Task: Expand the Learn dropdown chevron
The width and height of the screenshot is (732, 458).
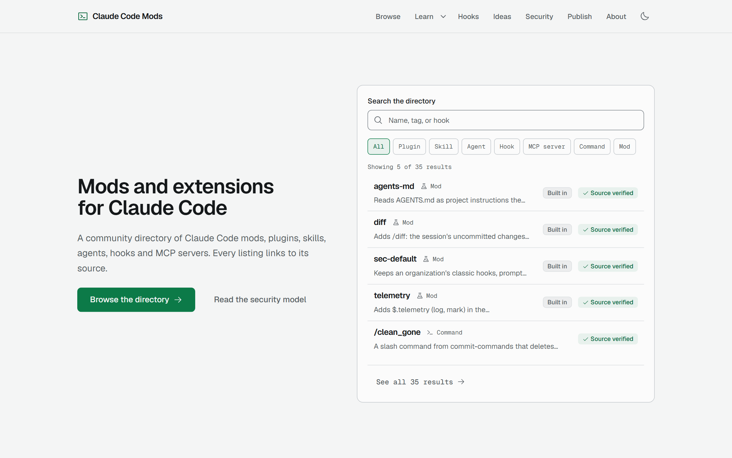Action: pos(443,17)
